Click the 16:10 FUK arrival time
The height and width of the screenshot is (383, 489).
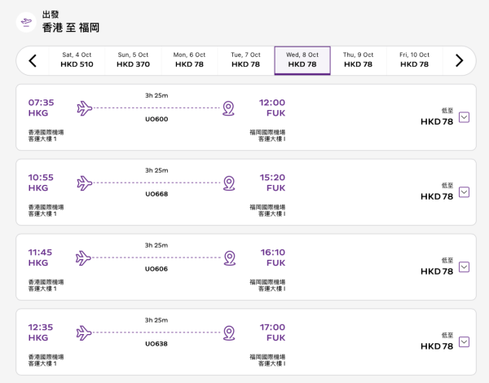(273, 258)
